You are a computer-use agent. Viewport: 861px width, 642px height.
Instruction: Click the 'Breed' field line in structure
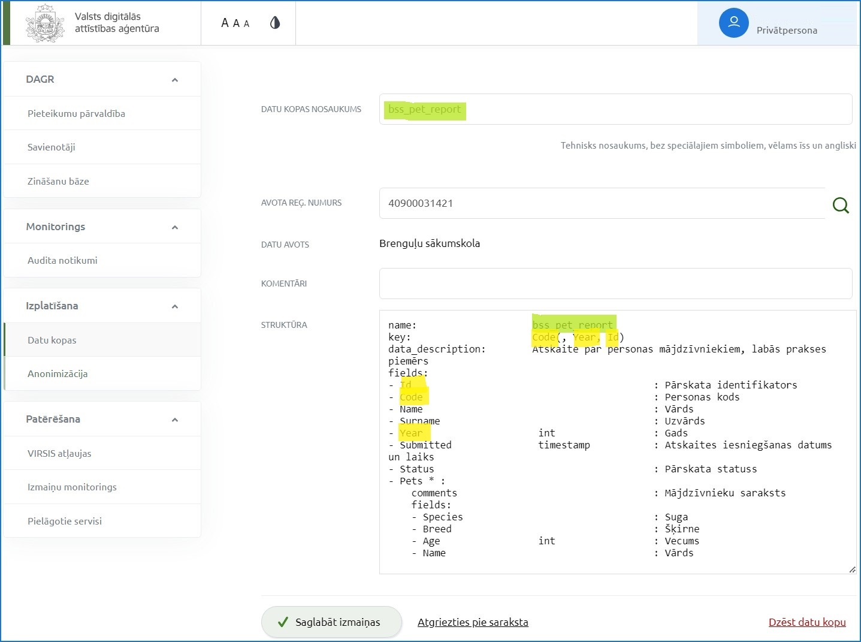coord(437,529)
